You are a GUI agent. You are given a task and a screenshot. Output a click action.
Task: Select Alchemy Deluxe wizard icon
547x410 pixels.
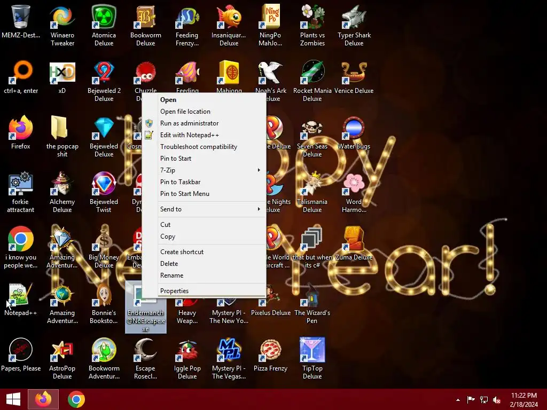[62, 183]
